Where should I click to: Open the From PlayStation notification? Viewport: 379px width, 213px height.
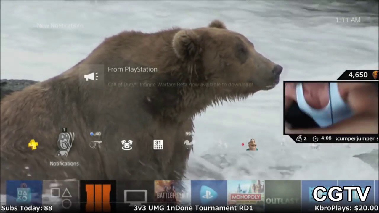(167, 76)
